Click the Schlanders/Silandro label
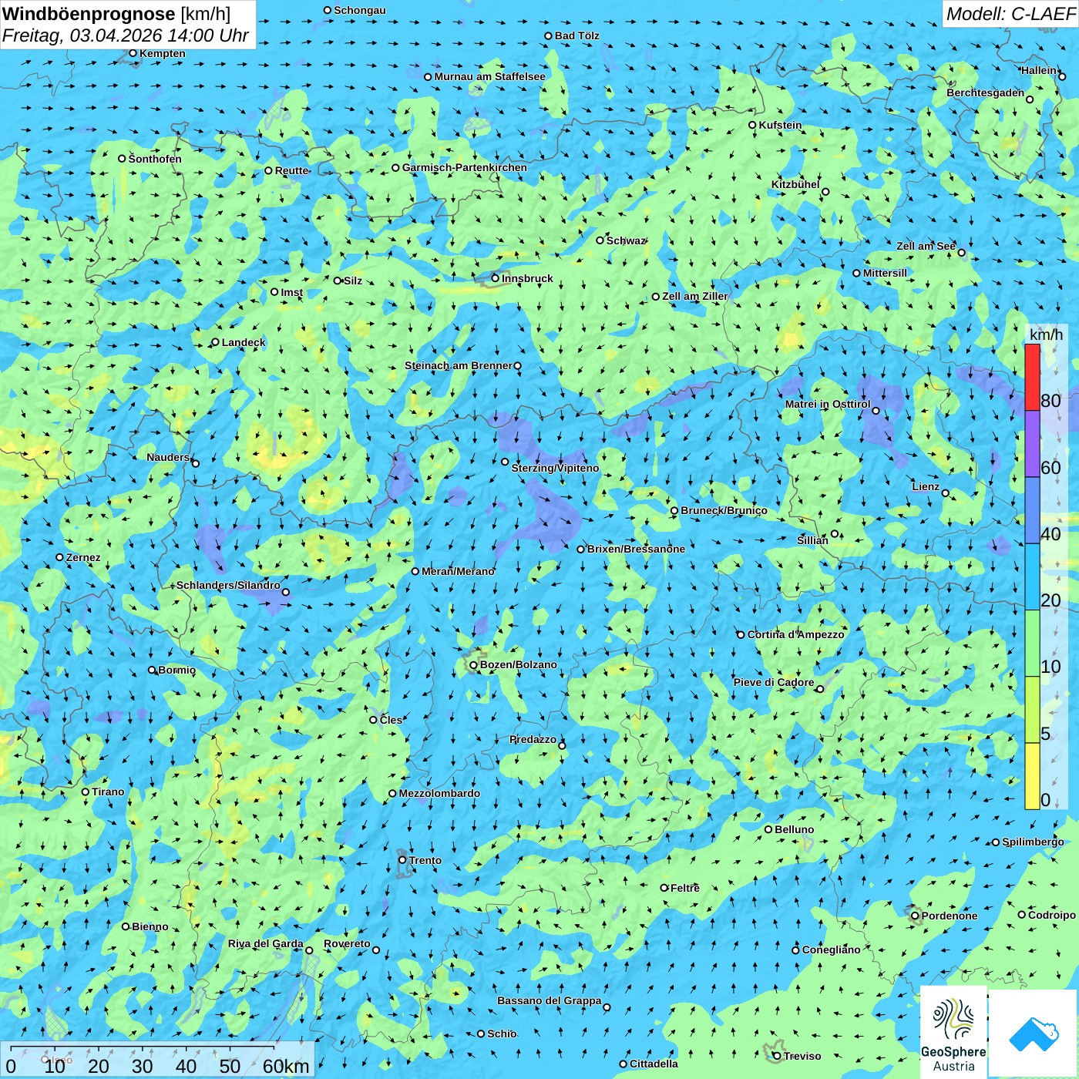Screen dimensions: 1079x1079 228,585
